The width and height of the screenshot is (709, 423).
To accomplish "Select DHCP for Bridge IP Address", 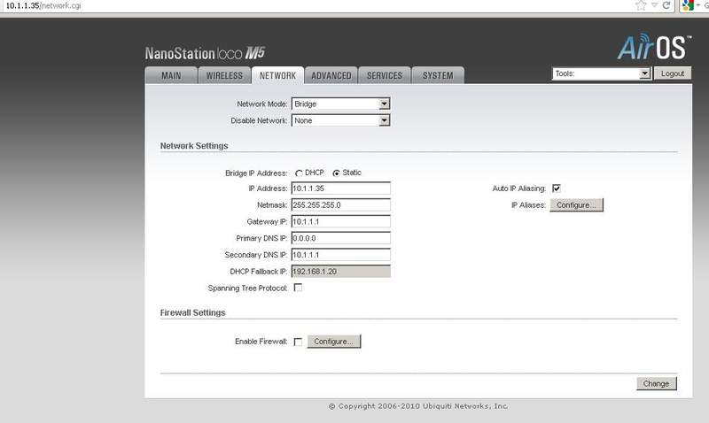I will [299, 173].
